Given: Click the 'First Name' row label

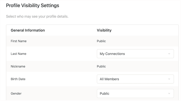Looking at the screenshot, I should click(19, 41).
